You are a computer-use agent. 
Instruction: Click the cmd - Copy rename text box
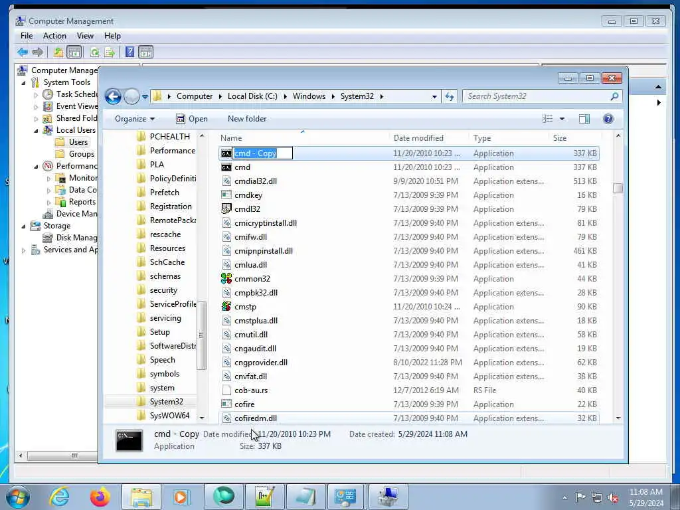click(x=262, y=153)
